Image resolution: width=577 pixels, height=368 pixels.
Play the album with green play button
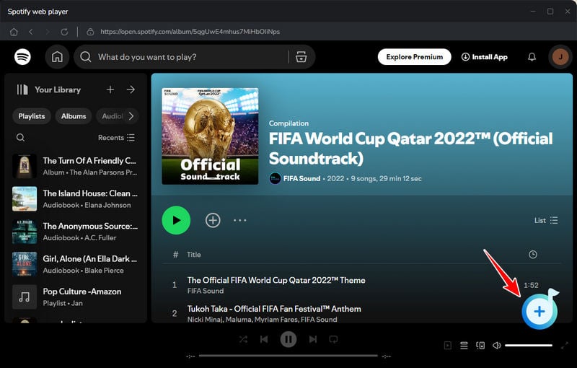[176, 220]
